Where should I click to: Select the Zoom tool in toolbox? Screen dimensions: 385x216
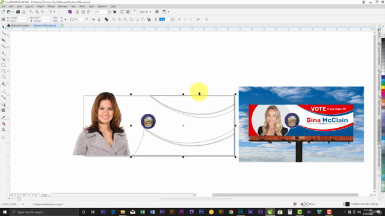click(x=3, y=46)
